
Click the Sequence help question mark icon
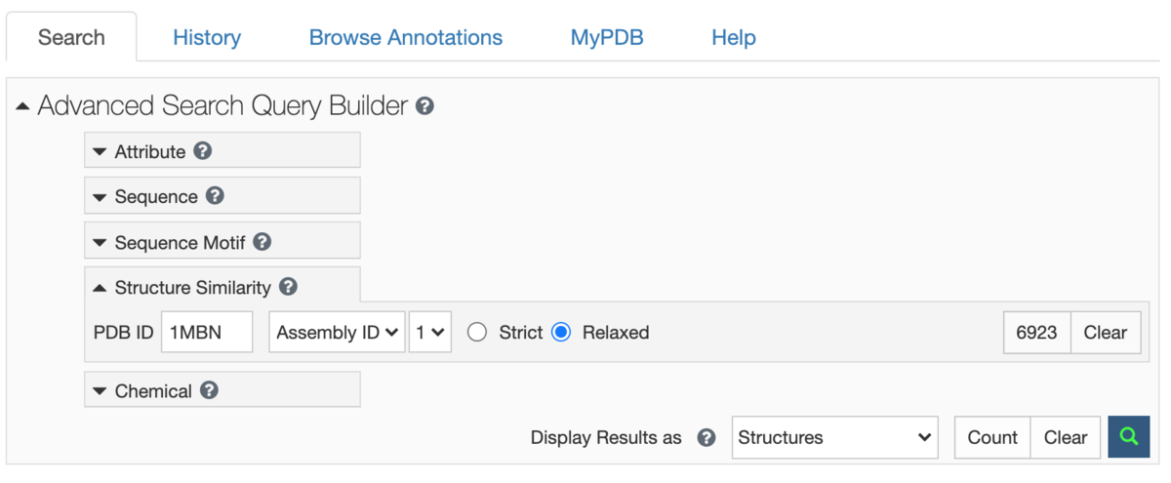(x=215, y=196)
